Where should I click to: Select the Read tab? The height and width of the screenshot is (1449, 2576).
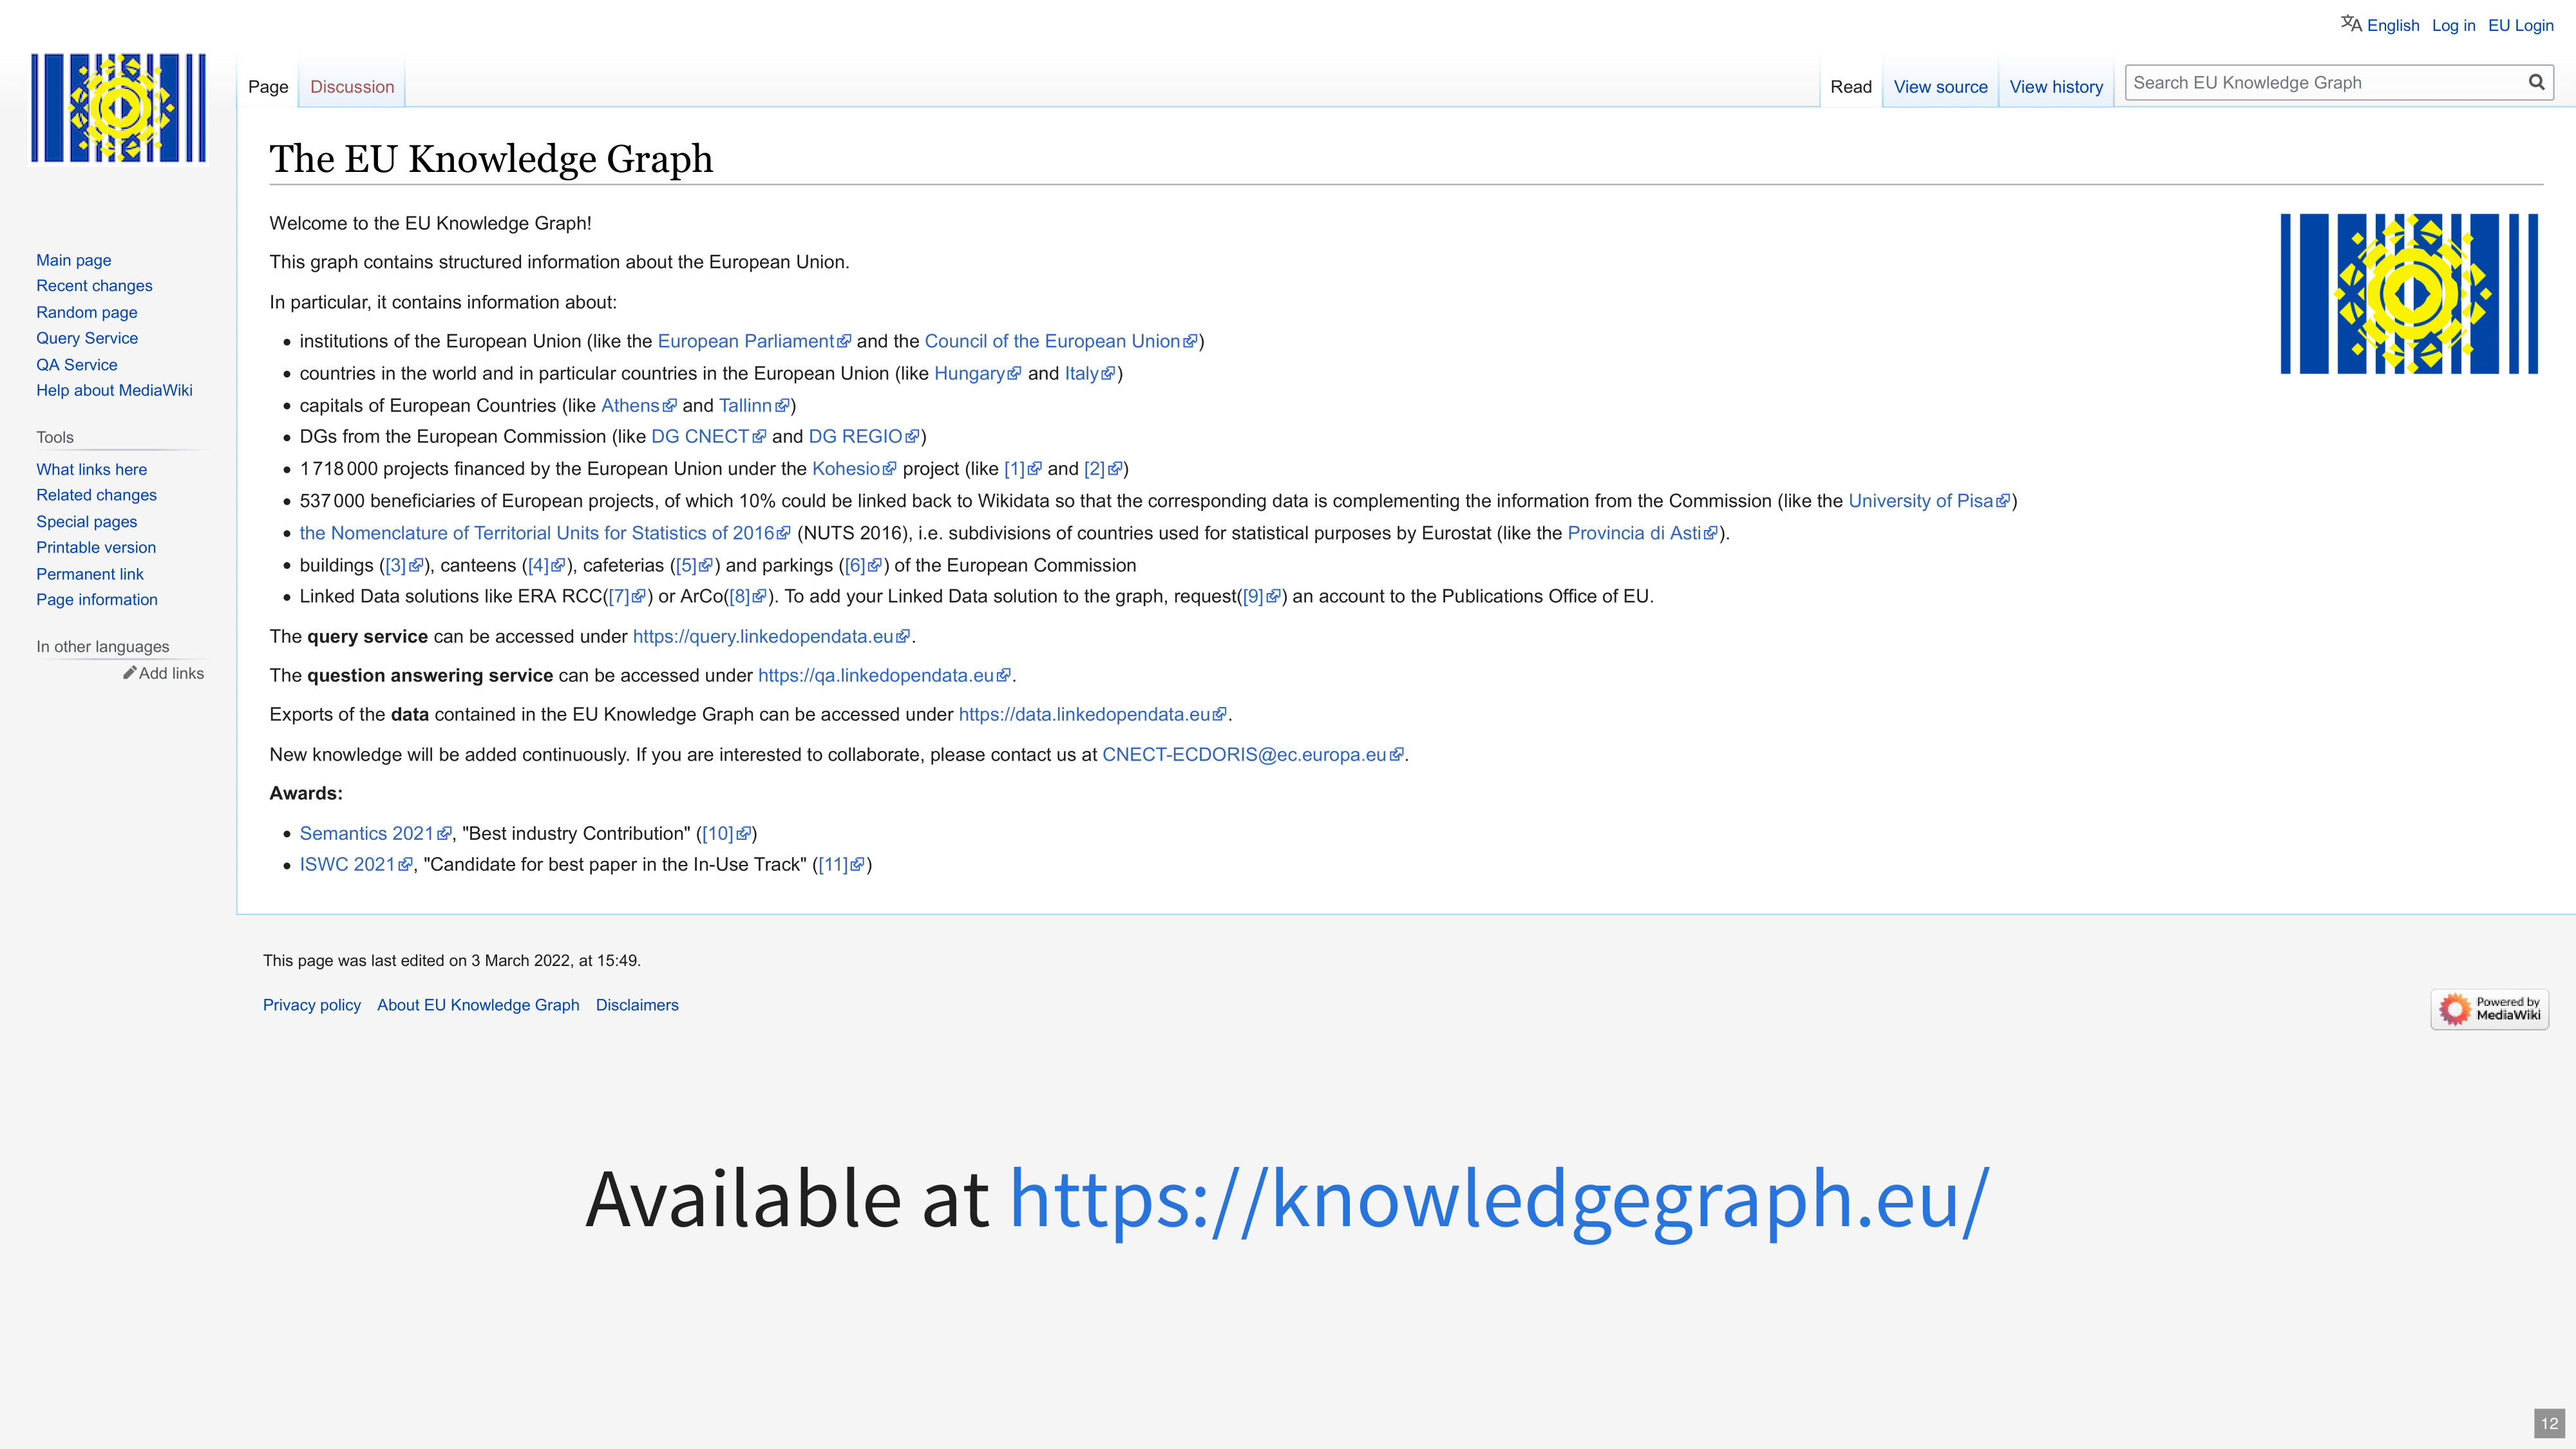pos(1851,86)
